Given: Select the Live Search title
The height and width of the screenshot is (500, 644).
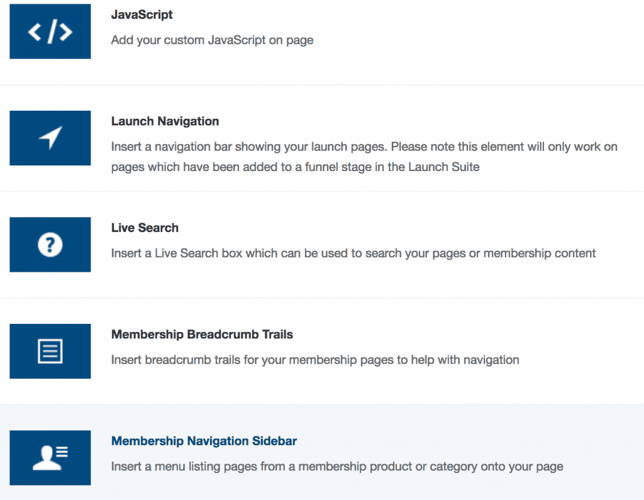Looking at the screenshot, I should tap(145, 228).
